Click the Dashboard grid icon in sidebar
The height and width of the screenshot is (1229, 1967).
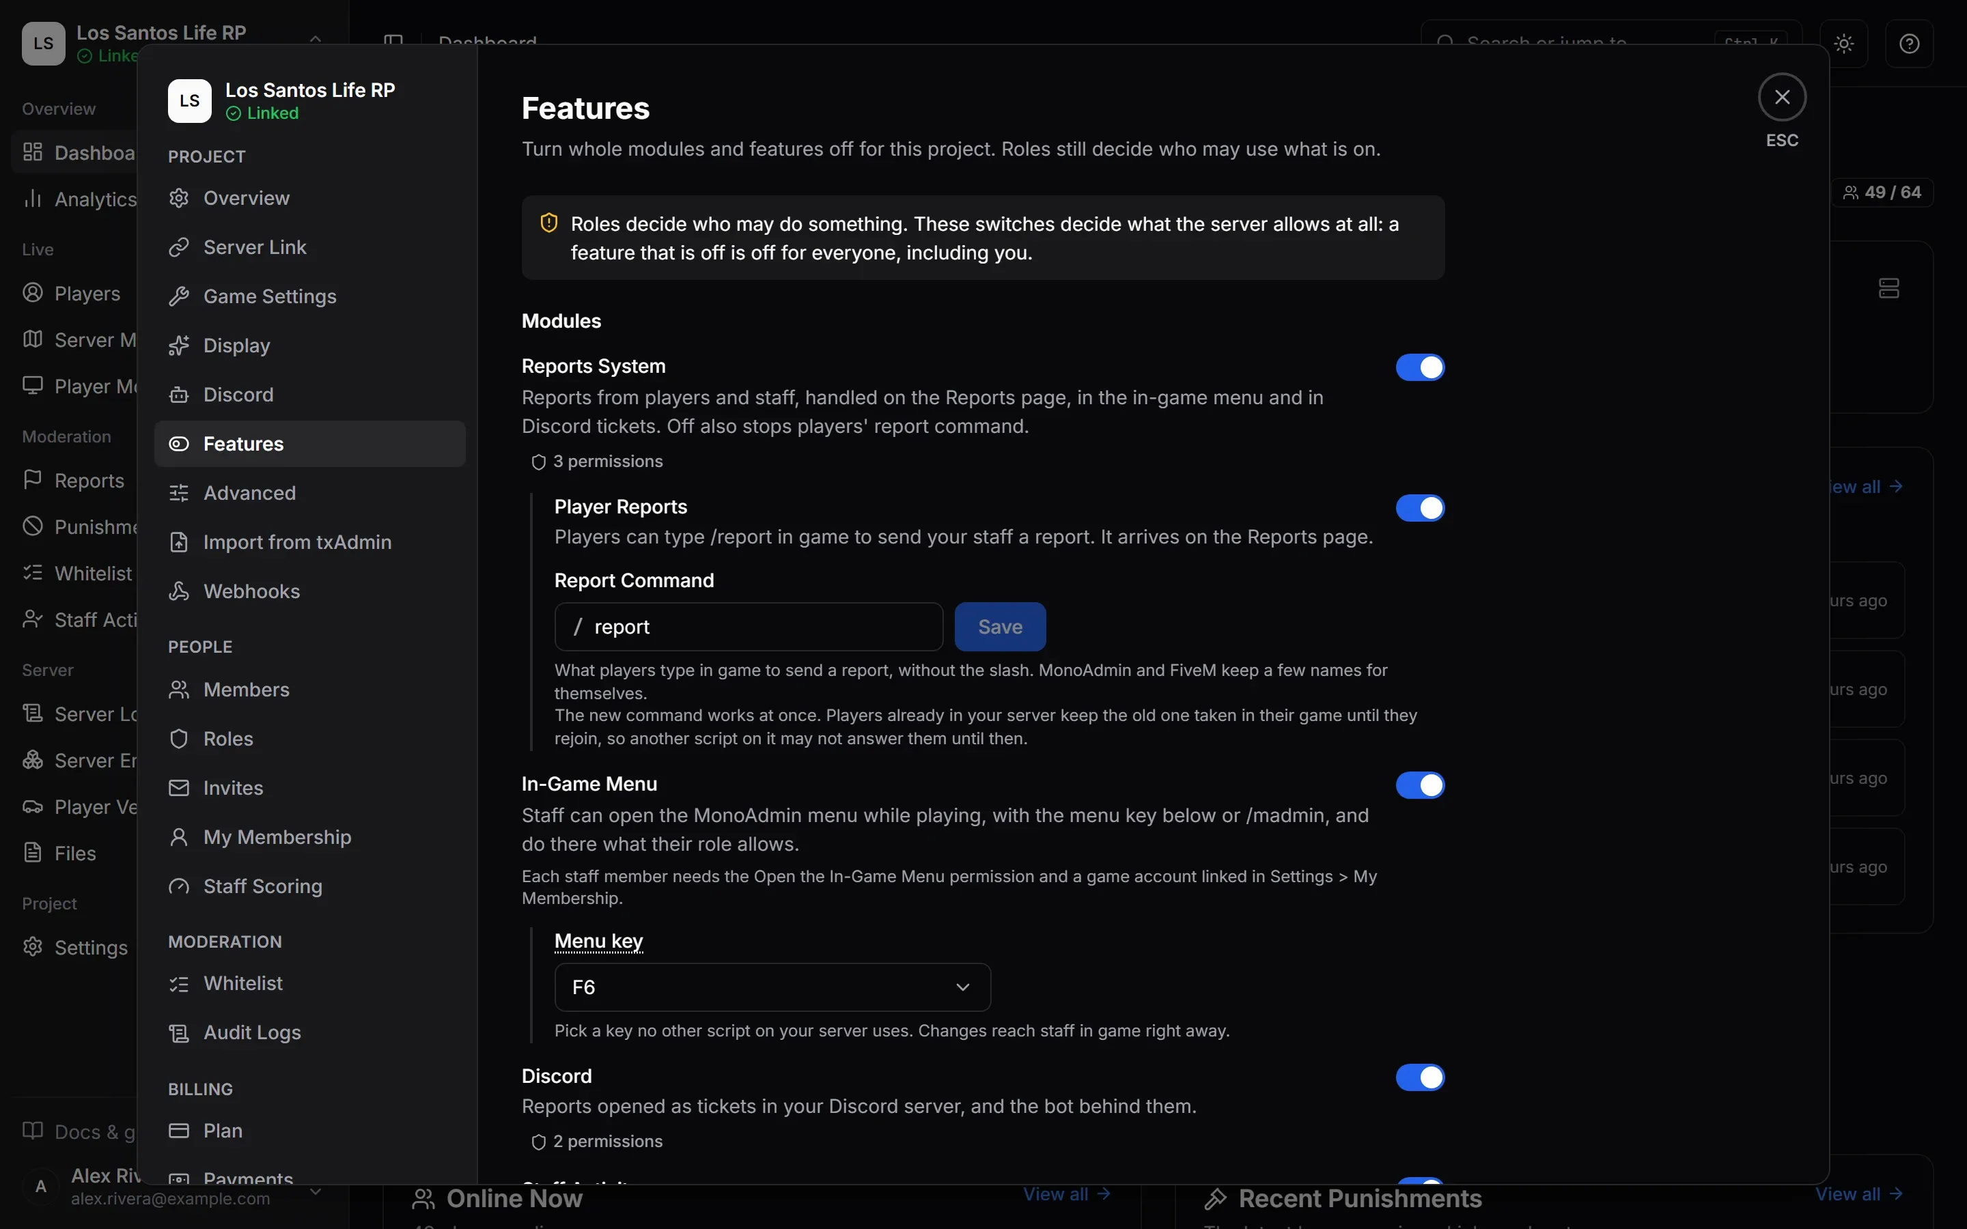tap(33, 152)
